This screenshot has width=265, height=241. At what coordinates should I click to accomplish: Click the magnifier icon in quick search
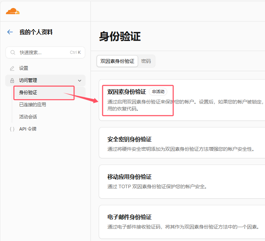(13, 52)
